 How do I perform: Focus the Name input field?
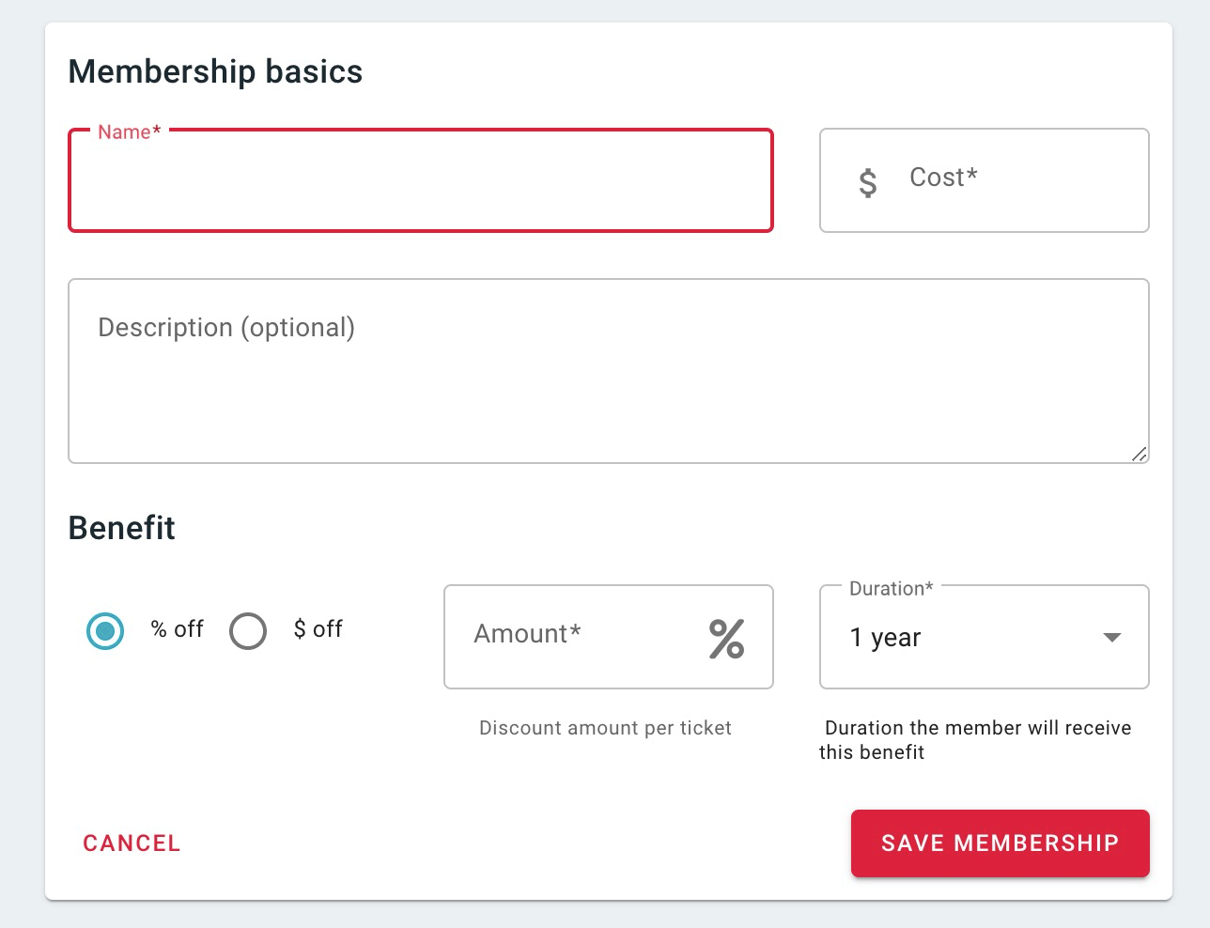pyautogui.click(x=421, y=180)
